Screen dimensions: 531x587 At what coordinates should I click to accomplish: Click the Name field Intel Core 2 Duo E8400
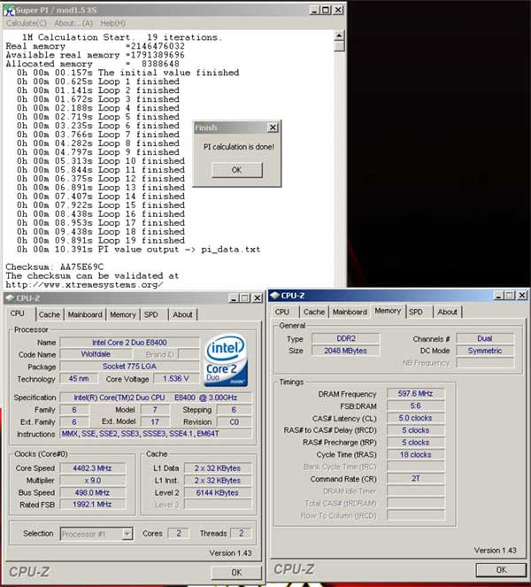click(x=129, y=343)
